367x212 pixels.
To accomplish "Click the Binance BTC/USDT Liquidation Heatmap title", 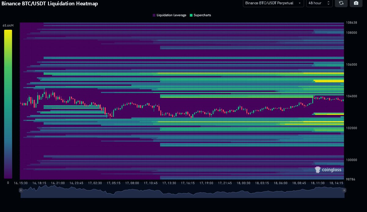I will click(50, 3).
